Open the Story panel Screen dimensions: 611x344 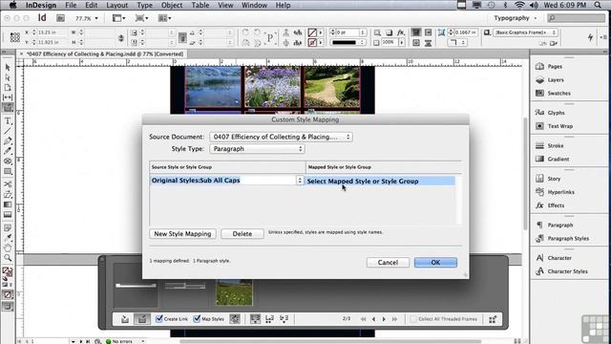click(x=548, y=179)
